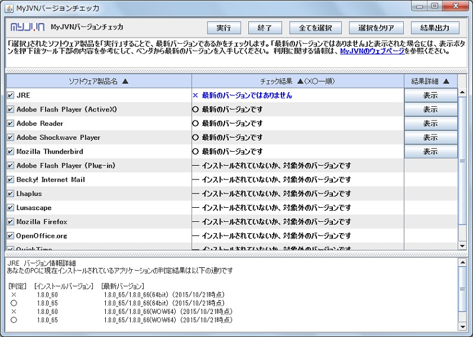This screenshot has height=337, width=473.
Task: Click the JRE product name cell
Action: pos(99,96)
